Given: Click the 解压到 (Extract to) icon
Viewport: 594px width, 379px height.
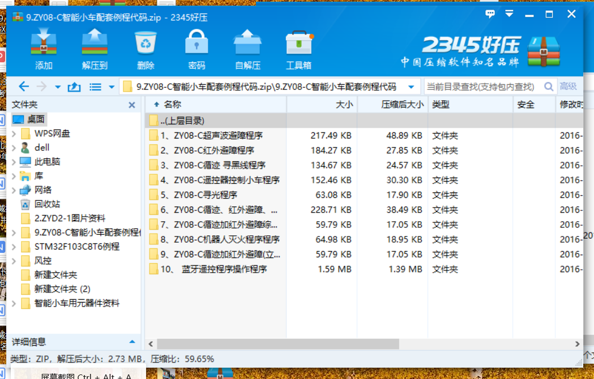Looking at the screenshot, I should 95,42.
